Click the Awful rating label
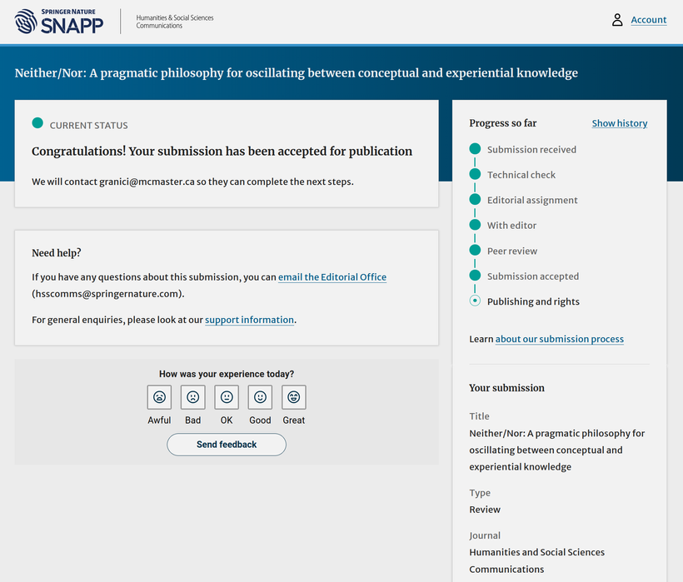 159,420
